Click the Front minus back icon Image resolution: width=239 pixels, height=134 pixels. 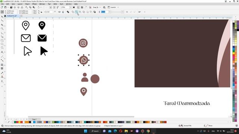pos(87,12)
